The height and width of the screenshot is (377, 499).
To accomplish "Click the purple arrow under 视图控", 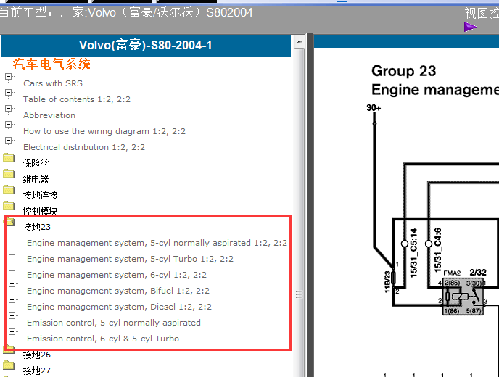I will pos(470,27).
